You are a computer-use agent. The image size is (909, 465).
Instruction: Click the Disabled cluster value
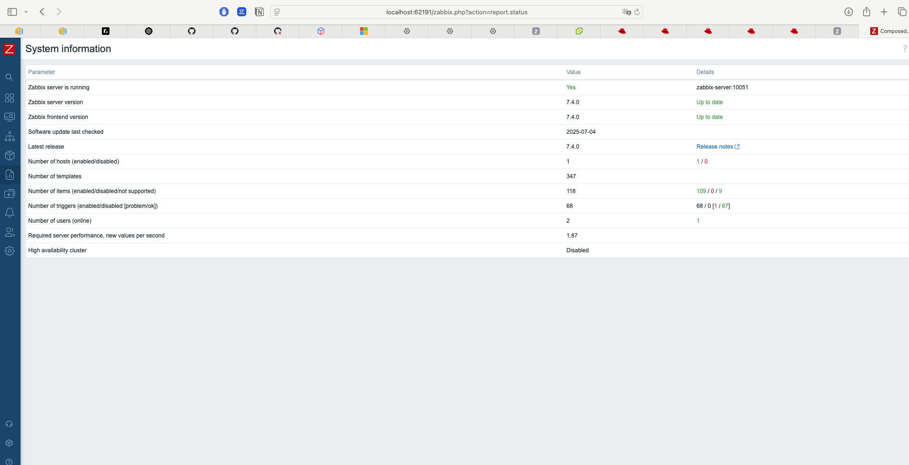(577, 250)
